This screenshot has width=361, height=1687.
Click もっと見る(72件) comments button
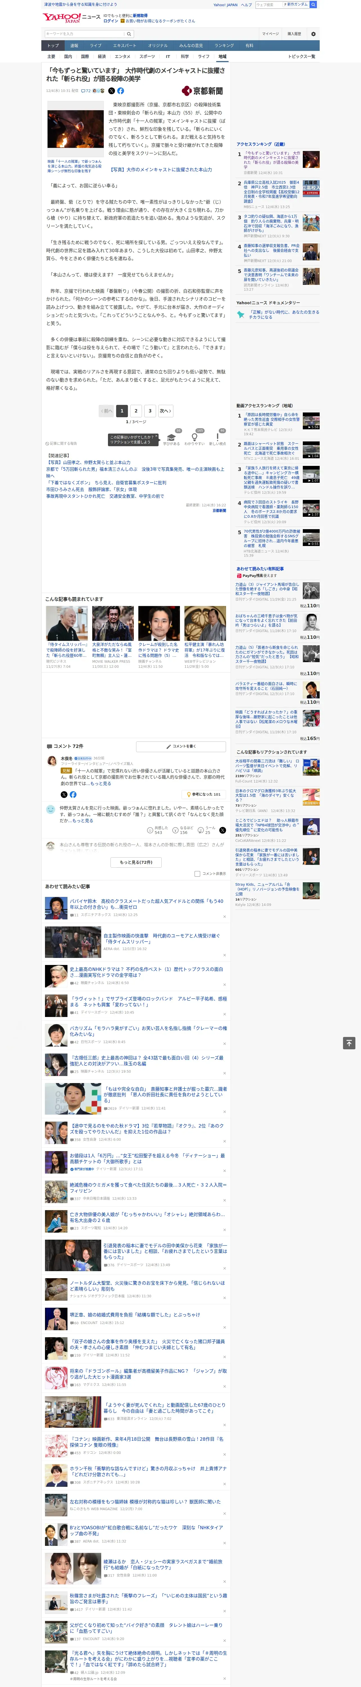click(x=136, y=863)
